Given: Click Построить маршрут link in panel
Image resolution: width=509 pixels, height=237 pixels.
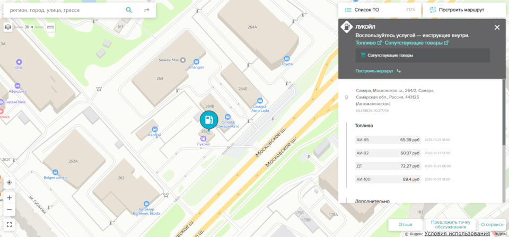Looking at the screenshot, I should tap(378, 71).
